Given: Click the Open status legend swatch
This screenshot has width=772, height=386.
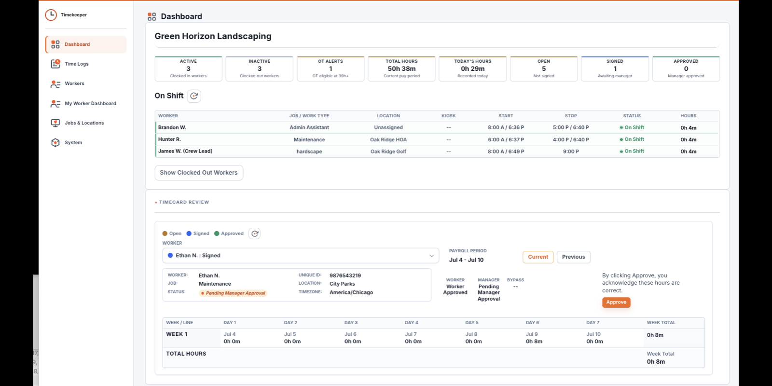Looking at the screenshot, I should click(165, 234).
